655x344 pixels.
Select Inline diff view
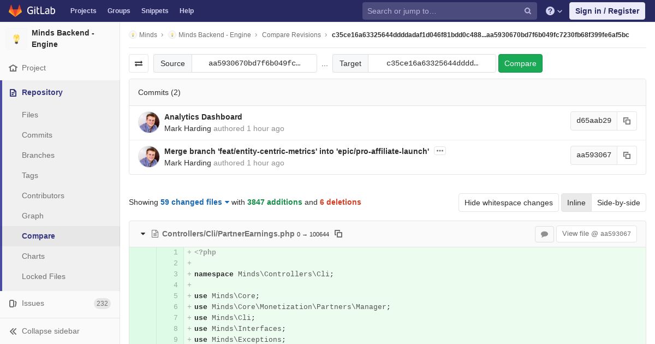pyautogui.click(x=576, y=203)
